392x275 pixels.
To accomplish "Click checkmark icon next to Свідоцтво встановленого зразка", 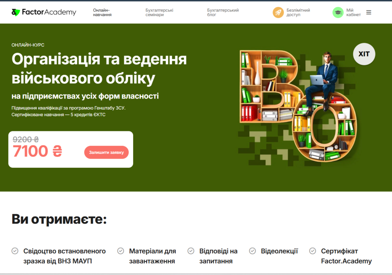I will (15, 251).
